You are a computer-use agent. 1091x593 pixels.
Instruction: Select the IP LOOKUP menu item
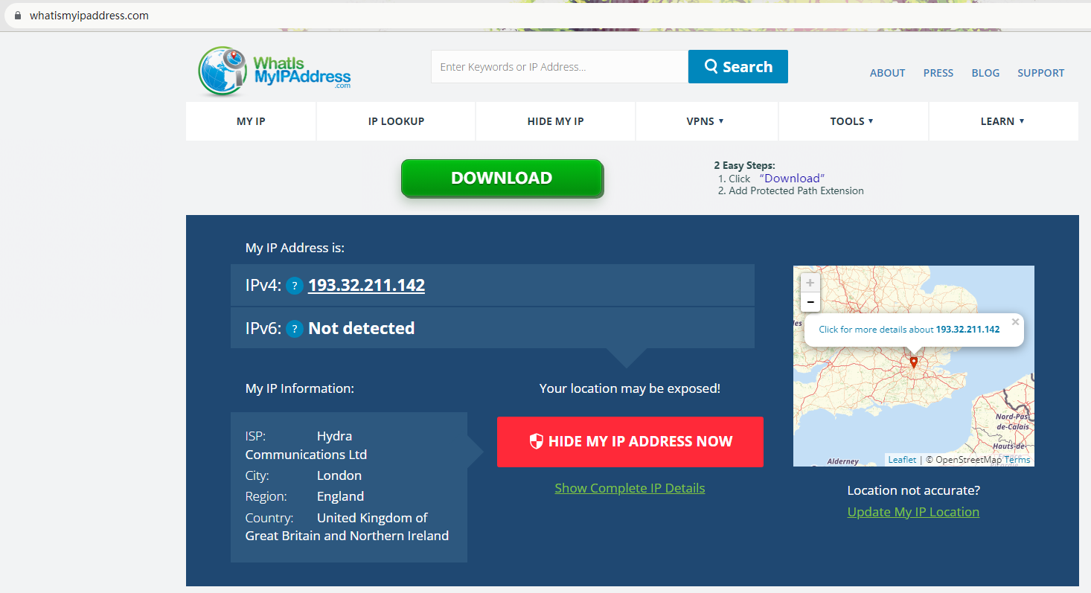coord(396,121)
